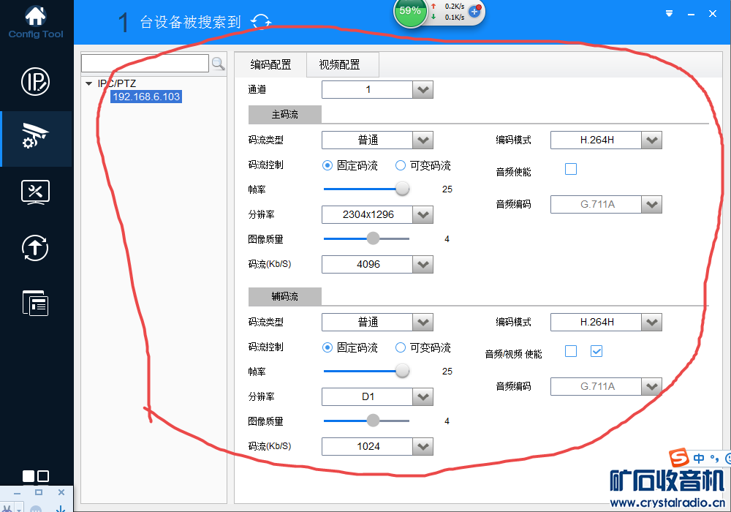Click the Sogou input method S icon
This screenshot has height=512, width=731.
click(679, 457)
